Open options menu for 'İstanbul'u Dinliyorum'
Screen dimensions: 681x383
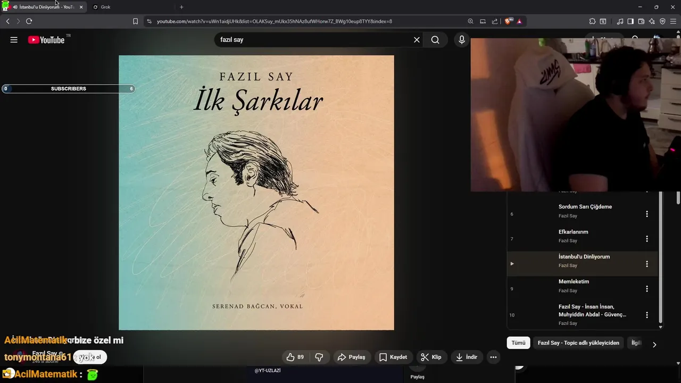[x=647, y=264]
